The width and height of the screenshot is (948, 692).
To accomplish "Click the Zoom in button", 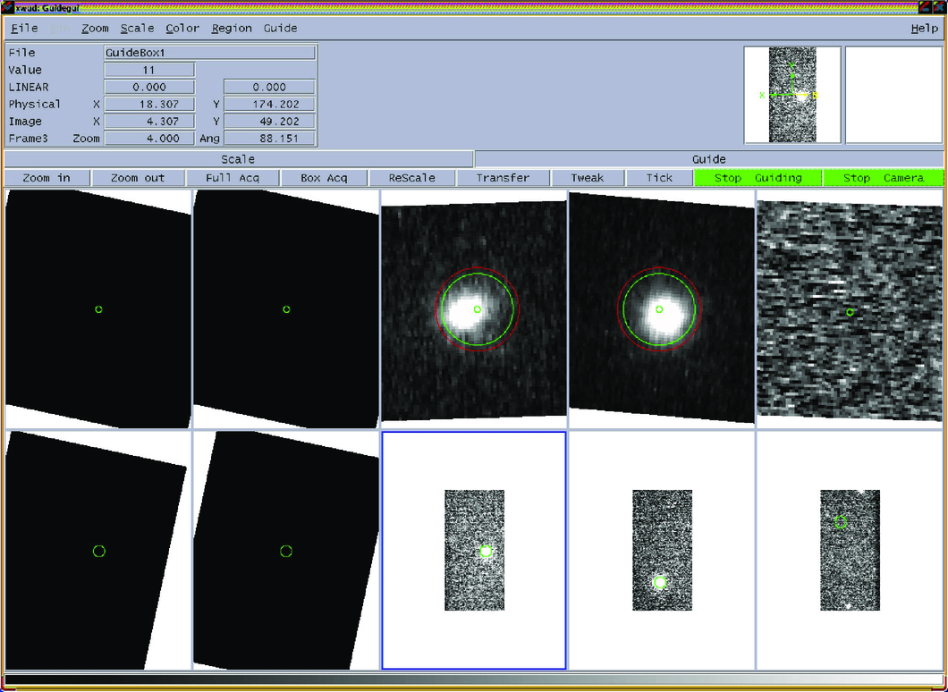I will tap(47, 178).
